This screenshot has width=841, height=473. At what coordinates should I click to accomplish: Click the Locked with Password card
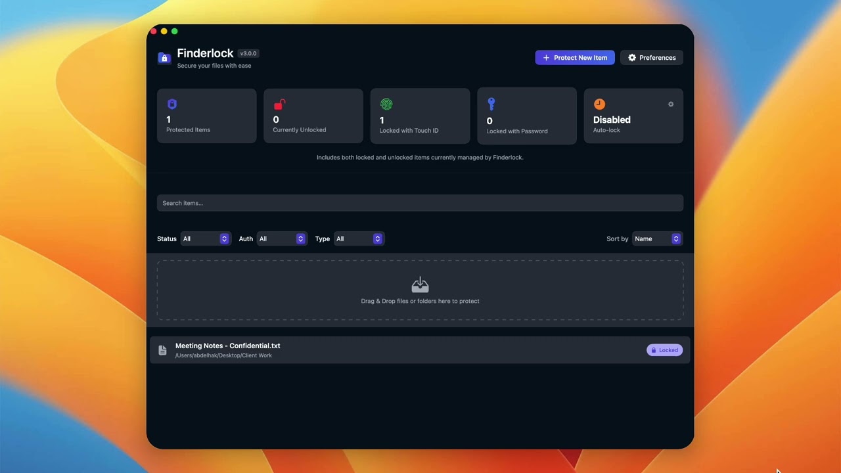click(x=527, y=116)
